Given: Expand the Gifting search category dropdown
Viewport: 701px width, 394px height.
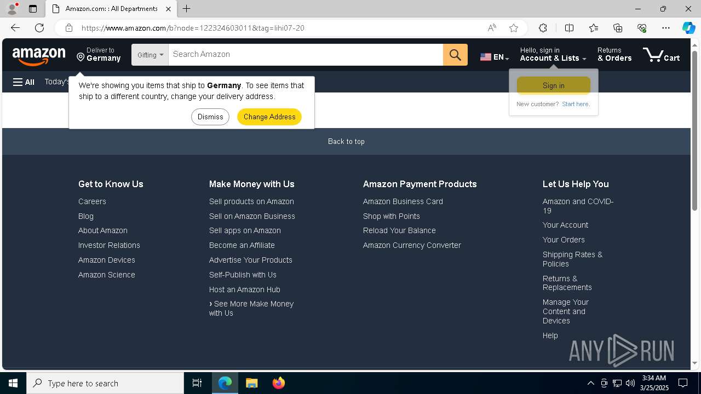Looking at the screenshot, I should click(x=150, y=55).
